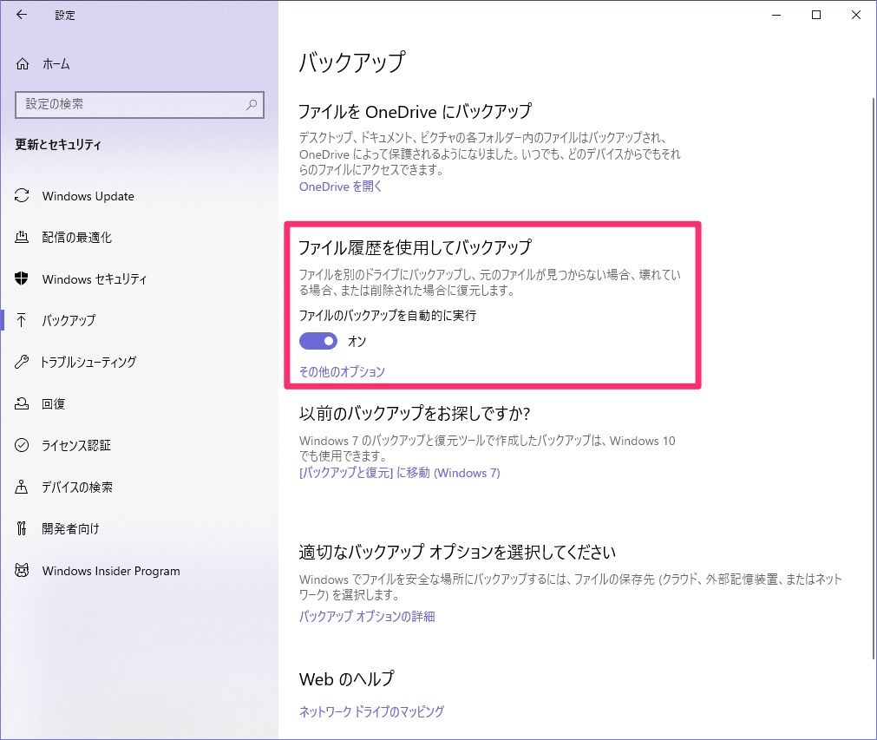
Task: Open ライセンス認証 page
Action: click(x=76, y=446)
